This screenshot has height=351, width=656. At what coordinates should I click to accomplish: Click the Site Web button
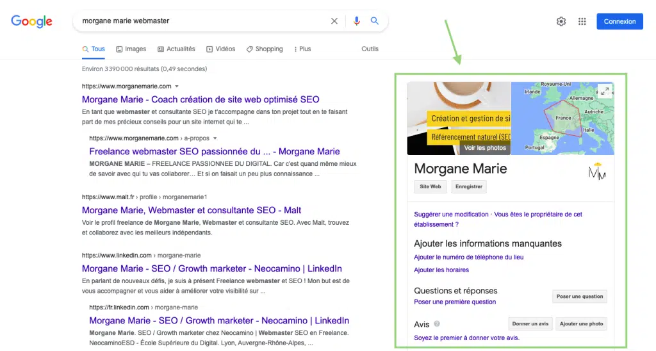click(430, 186)
